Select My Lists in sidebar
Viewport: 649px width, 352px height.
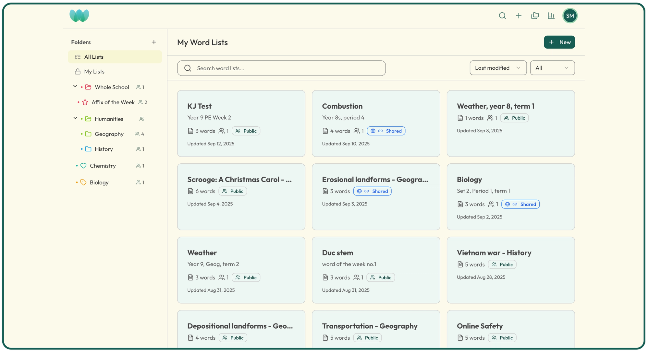94,72
